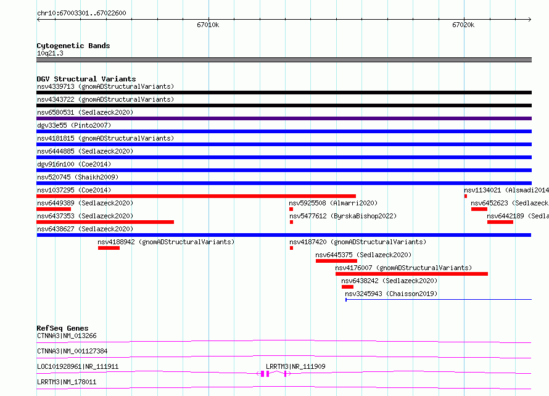549x396 pixels.
Task: Click the purple bar for nsv6580531
Action: (284, 118)
